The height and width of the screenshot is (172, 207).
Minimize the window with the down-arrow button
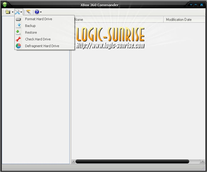point(191,5)
